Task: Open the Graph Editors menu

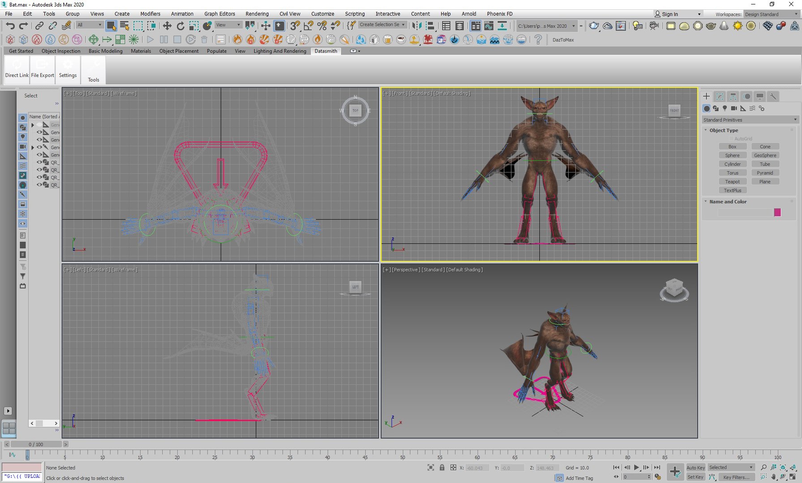Action: (219, 14)
